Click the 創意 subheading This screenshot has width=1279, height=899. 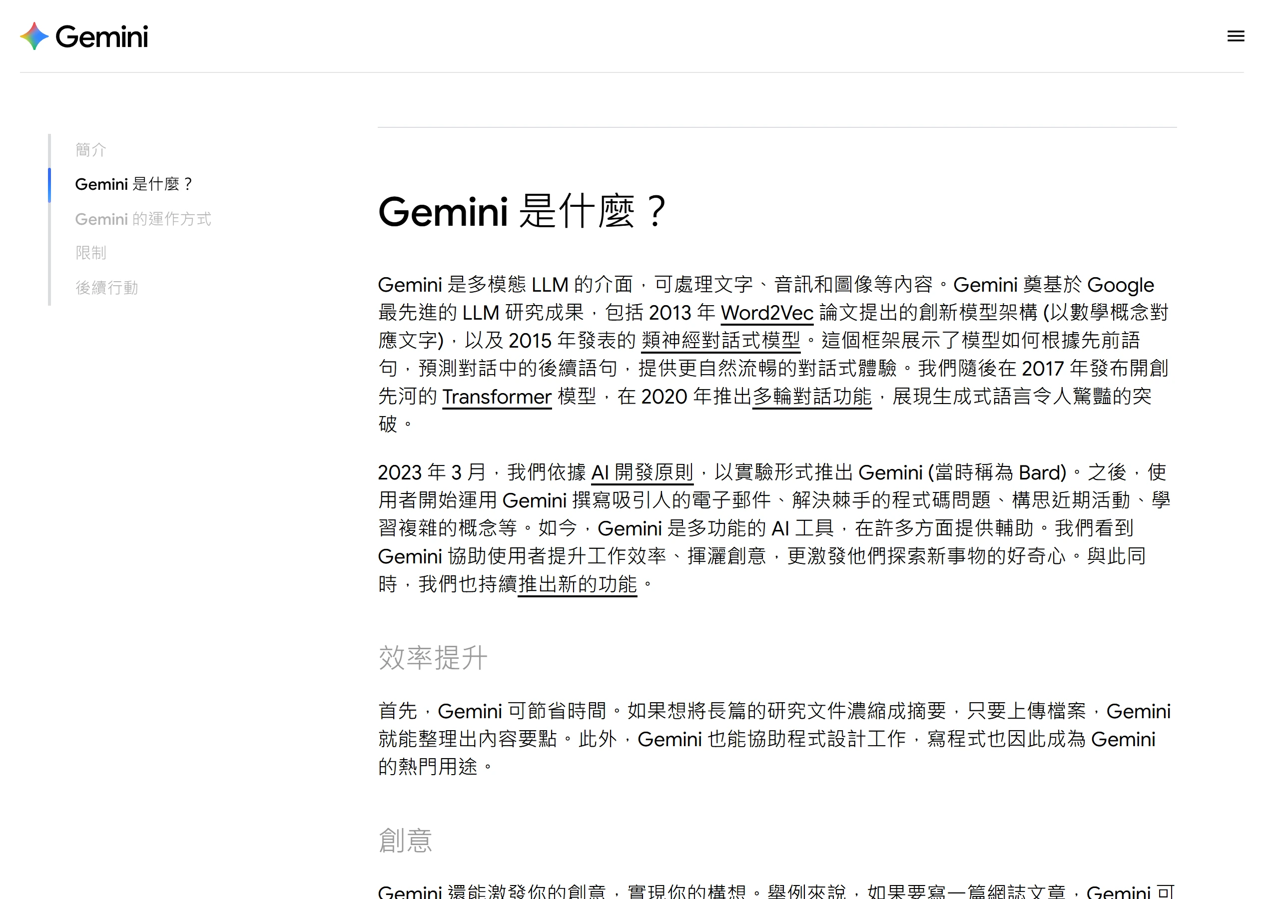(405, 840)
